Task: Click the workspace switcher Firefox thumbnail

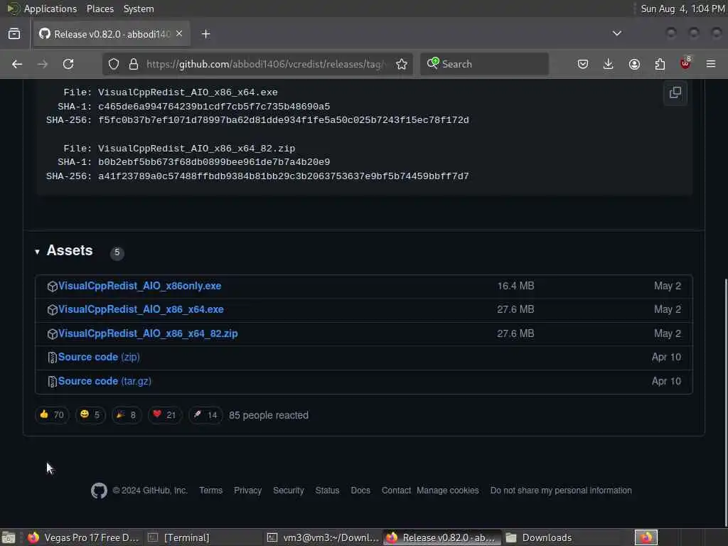Action: [646, 537]
